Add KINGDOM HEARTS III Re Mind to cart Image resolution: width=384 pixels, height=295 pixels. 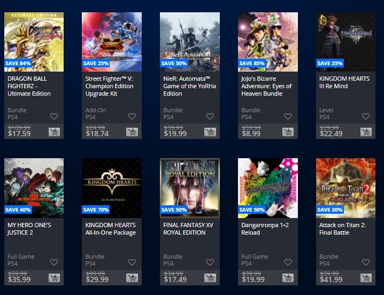pos(366,132)
